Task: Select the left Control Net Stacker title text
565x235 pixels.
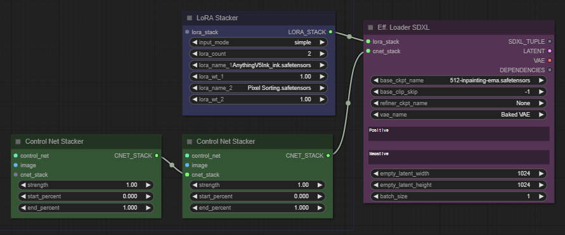Action: coord(55,142)
